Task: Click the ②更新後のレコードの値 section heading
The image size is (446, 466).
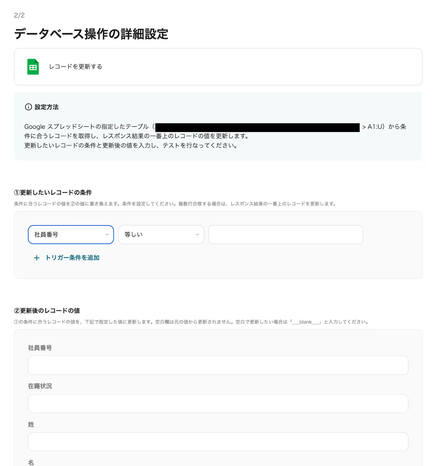Action: coord(47,311)
